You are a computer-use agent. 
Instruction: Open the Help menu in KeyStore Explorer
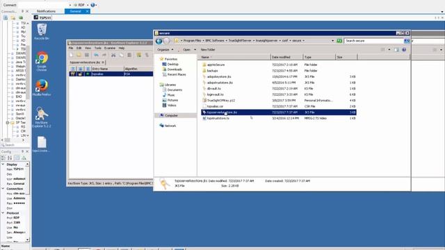[122, 48]
